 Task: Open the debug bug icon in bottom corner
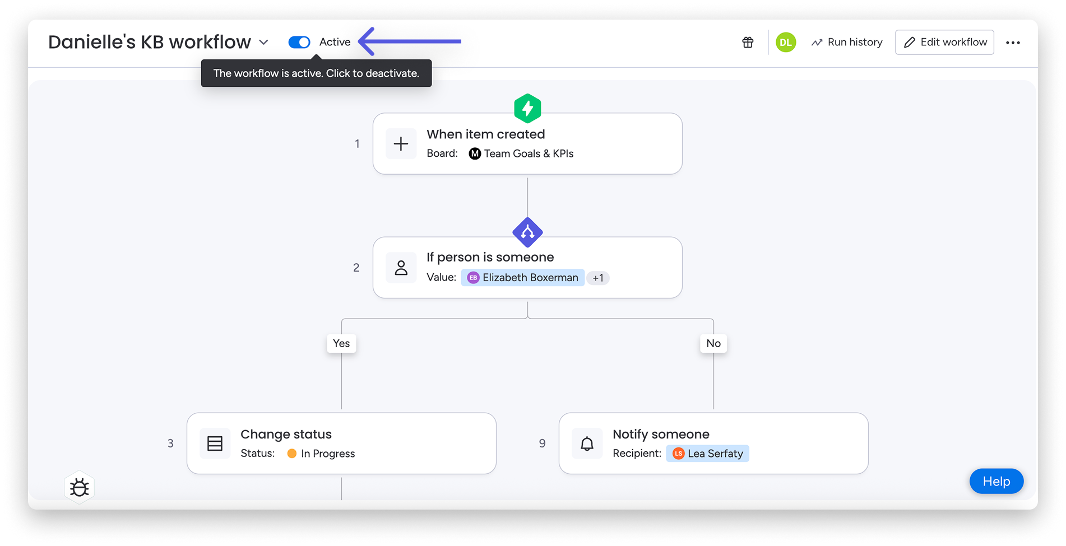(x=79, y=487)
